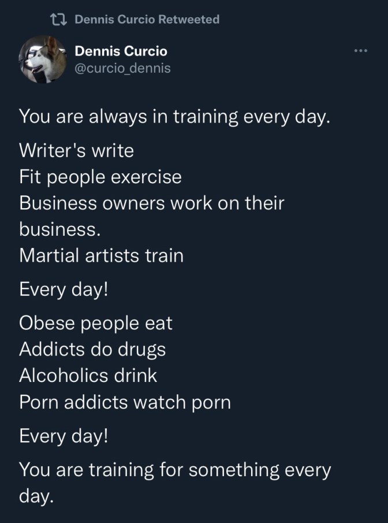Click "Business owners work on their" line
This screenshot has height=523, width=388.
point(152,203)
